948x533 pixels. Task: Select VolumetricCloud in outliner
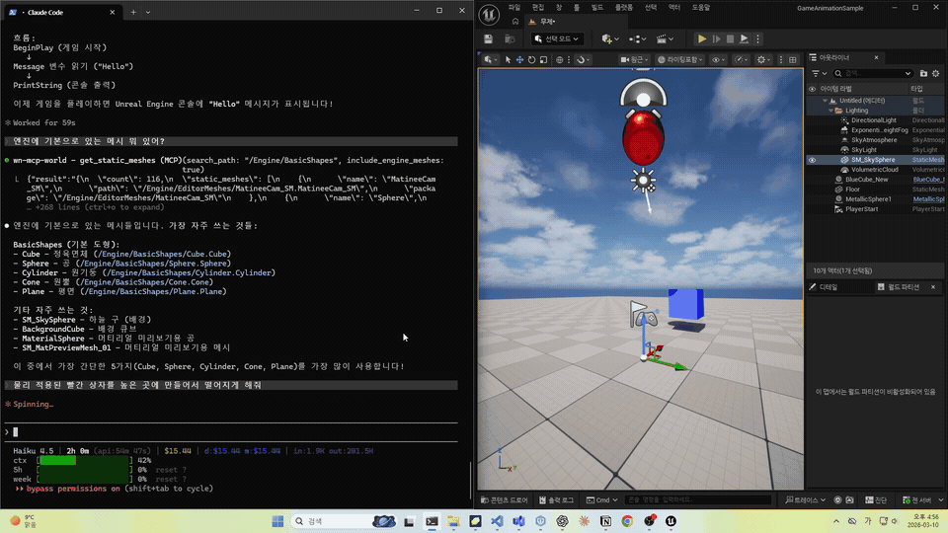(874, 170)
